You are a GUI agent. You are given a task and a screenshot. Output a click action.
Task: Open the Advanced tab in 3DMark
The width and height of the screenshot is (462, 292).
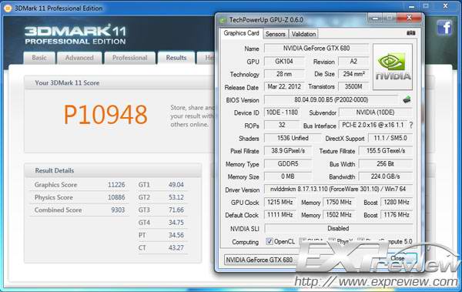tap(79, 58)
